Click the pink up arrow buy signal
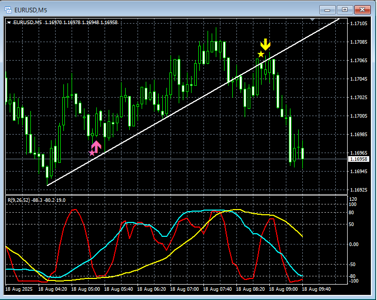The image size is (377, 300). pyautogui.click(x=96, y=147)
